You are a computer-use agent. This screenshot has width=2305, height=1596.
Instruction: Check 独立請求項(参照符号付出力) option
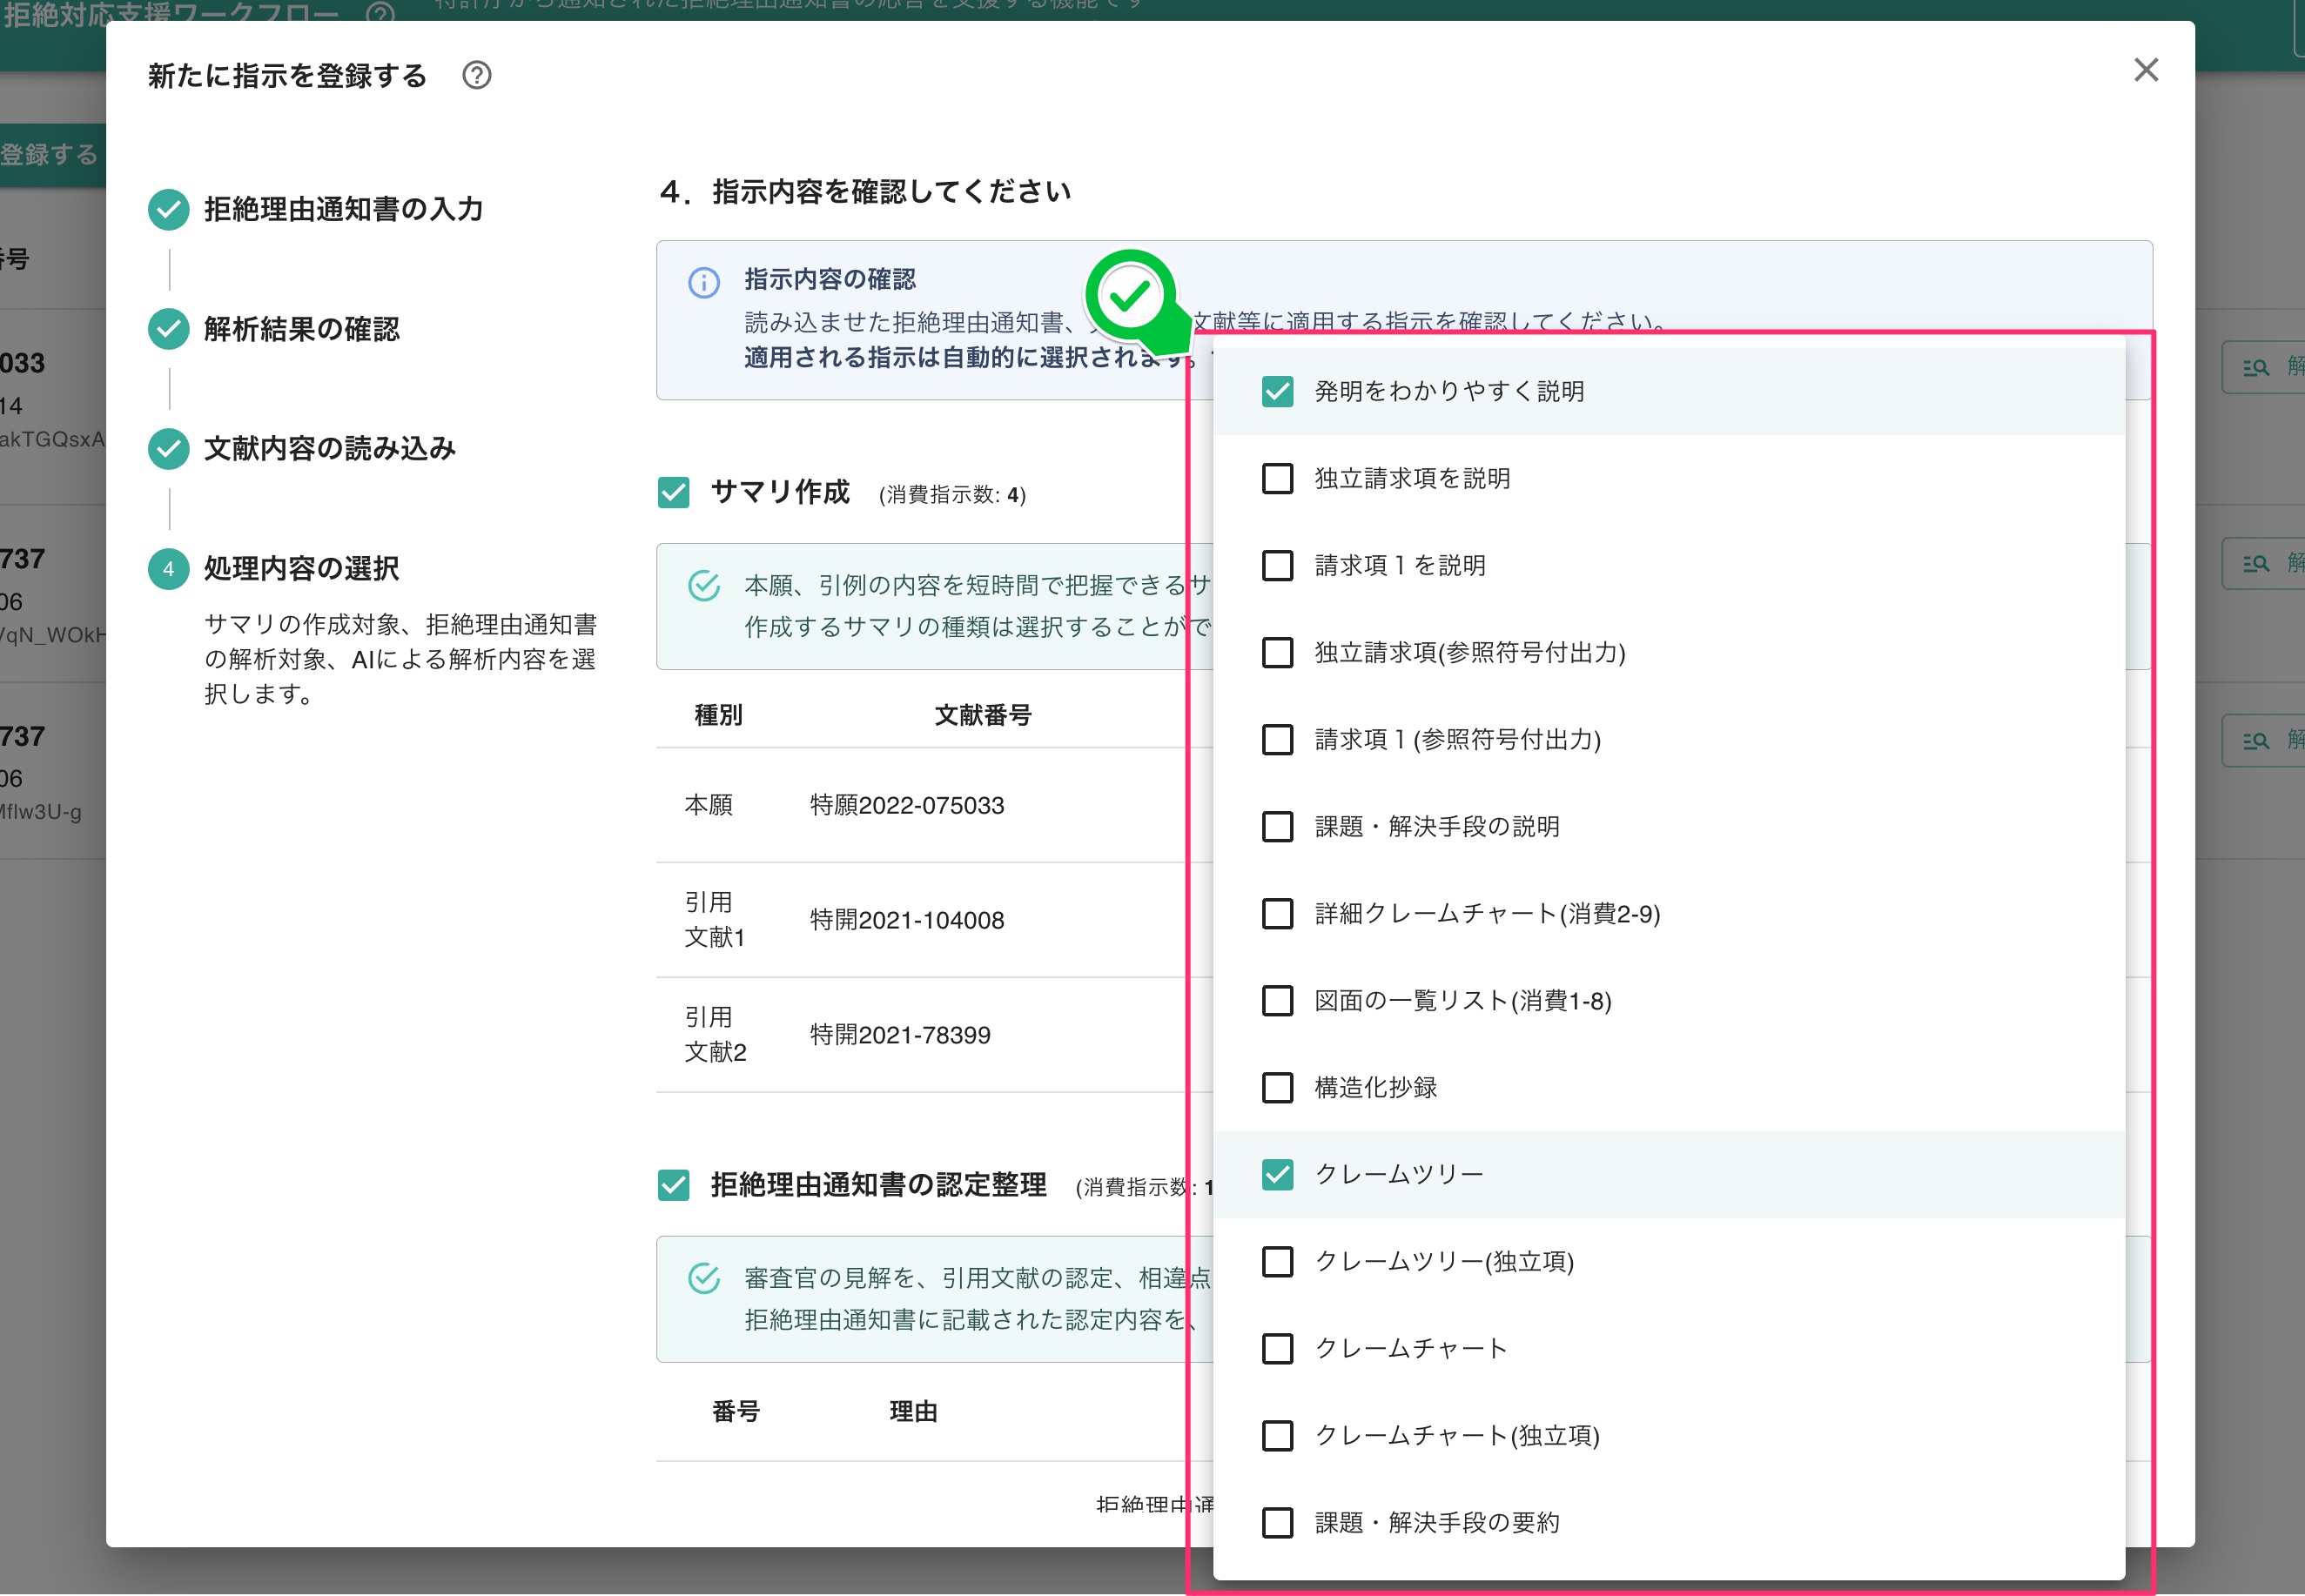click(x=1277, y=652)
